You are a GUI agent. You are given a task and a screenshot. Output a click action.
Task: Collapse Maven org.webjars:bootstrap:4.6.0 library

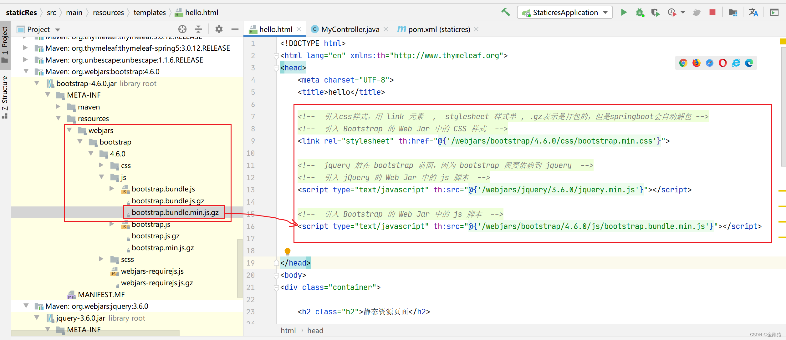coord(26,71)
